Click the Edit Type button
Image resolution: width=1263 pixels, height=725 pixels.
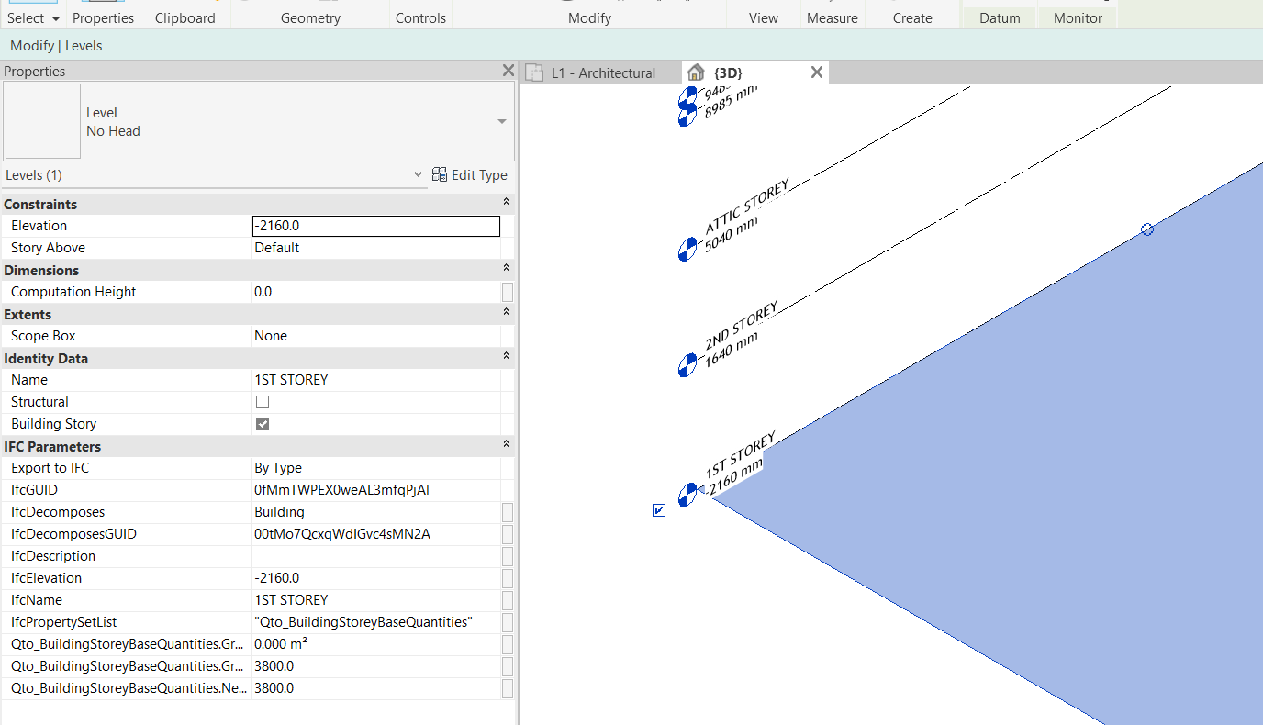[469, 174]
